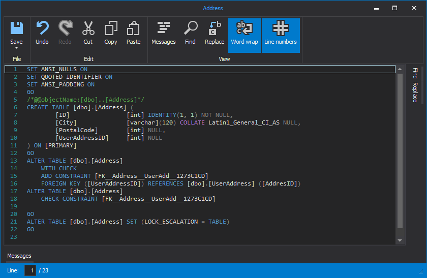Viewport: 427px width, 278px height.
Task: Click the CREATE TABLE line in editor
Action: click(76, 107)
